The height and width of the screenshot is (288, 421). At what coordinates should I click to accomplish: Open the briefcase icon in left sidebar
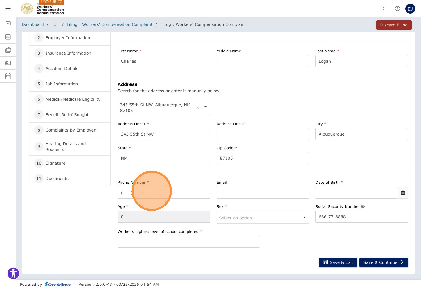(8, 50)
